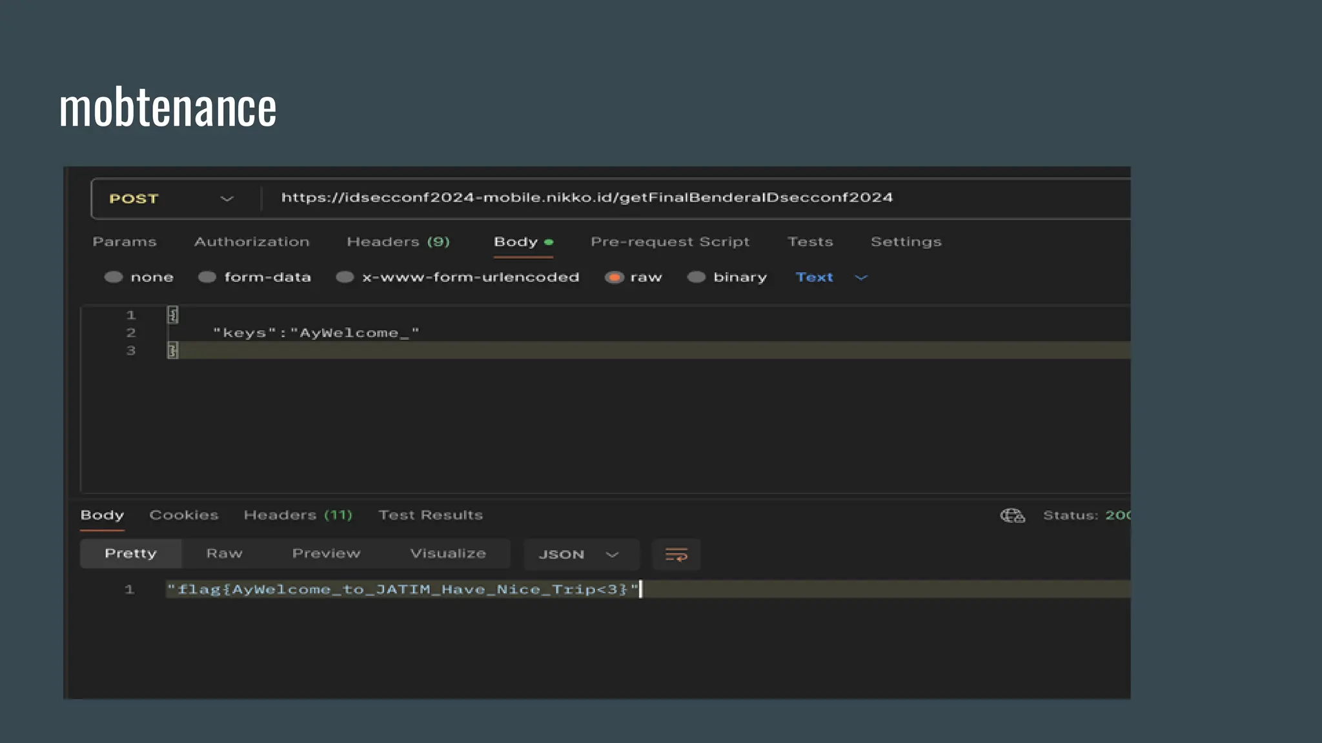This screenshot has height=743, width=1322.
Task: Choose x-www-form-urlencoded body type
Action: pos(345,277)
